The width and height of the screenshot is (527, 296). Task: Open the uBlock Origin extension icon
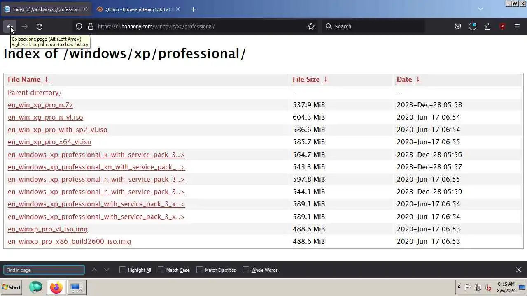click(502, 26)
